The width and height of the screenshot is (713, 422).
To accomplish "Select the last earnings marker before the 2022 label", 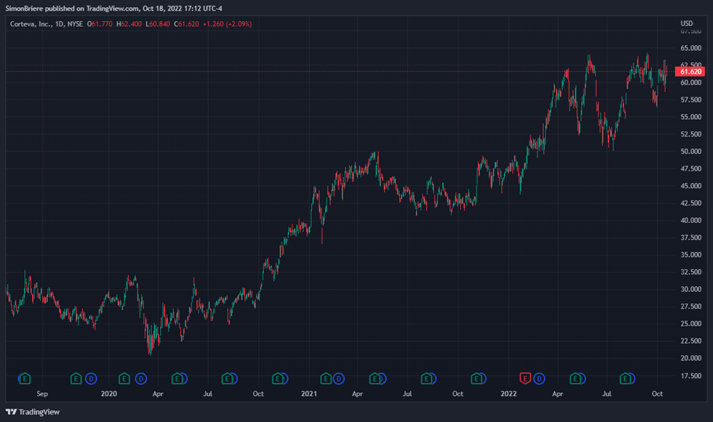I will coord(476,378).
